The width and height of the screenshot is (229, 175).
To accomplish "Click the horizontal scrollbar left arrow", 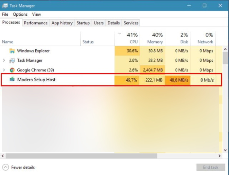I will (3, 156).
